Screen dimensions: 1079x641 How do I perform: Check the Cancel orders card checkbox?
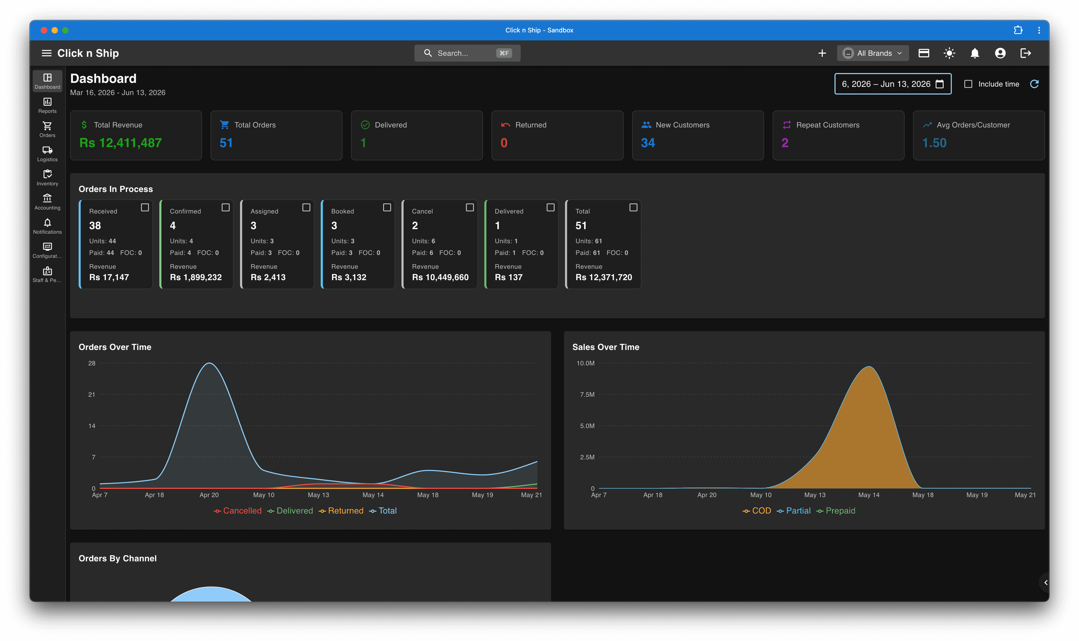coord(470,208)
